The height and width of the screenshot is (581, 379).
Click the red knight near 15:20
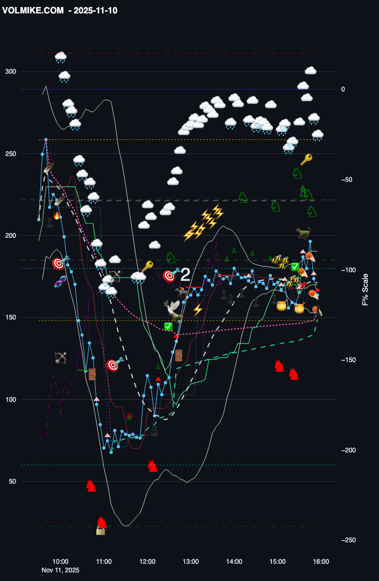click(294, 374)
